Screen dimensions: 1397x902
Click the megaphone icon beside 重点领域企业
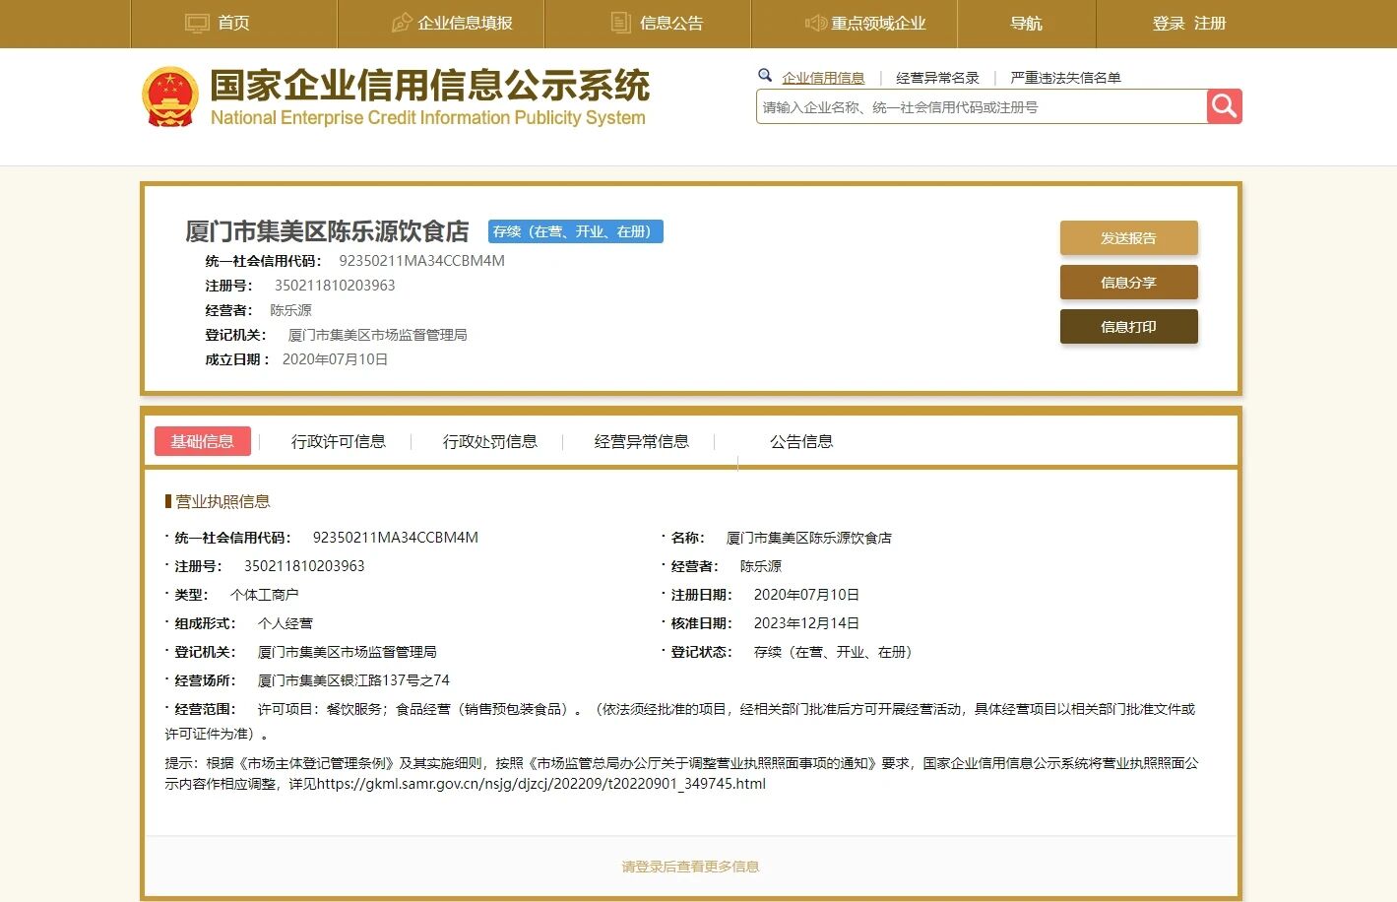pyautogui.click(x=815, y=23)
